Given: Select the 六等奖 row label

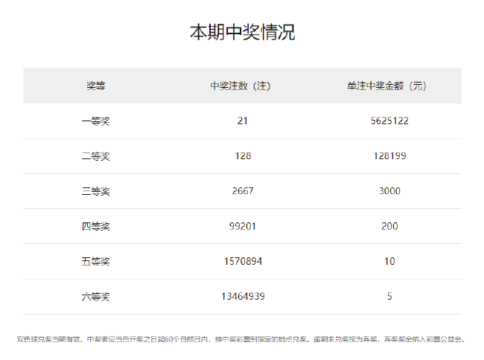Looking at the screenshot, I should [95, 297].
